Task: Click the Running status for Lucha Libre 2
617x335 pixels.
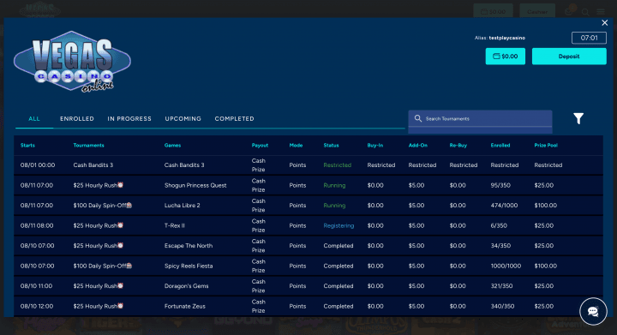Action: click(334, 206)
